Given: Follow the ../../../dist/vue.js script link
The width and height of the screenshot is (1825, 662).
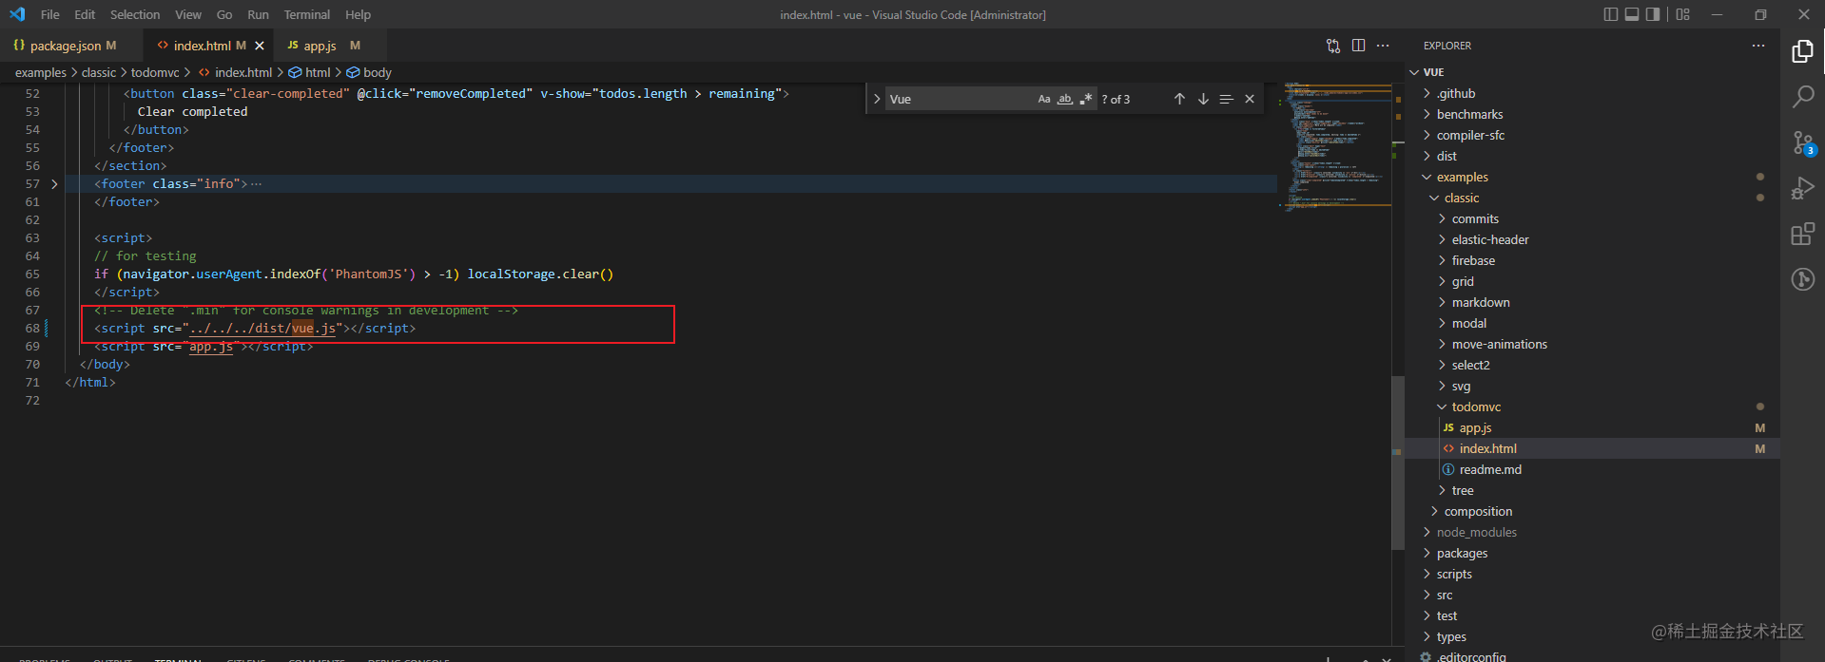Looking at the screenshot, I should (262, 329).
